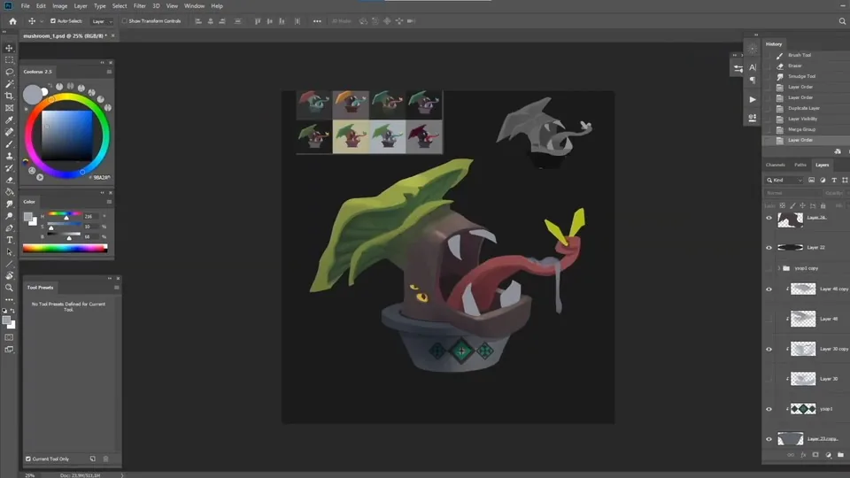Image resolution: width=850 pixels, height=478 pixels.
Task: Click the Coolorus color square picker
Action: 67,135
